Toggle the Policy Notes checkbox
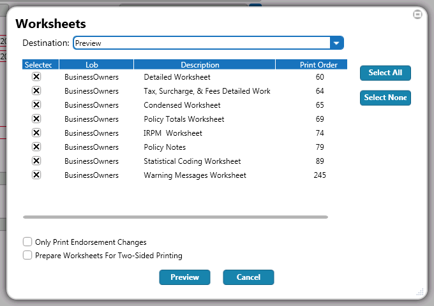Viewport: 434px width, 306px height. [x=36, y=147]
